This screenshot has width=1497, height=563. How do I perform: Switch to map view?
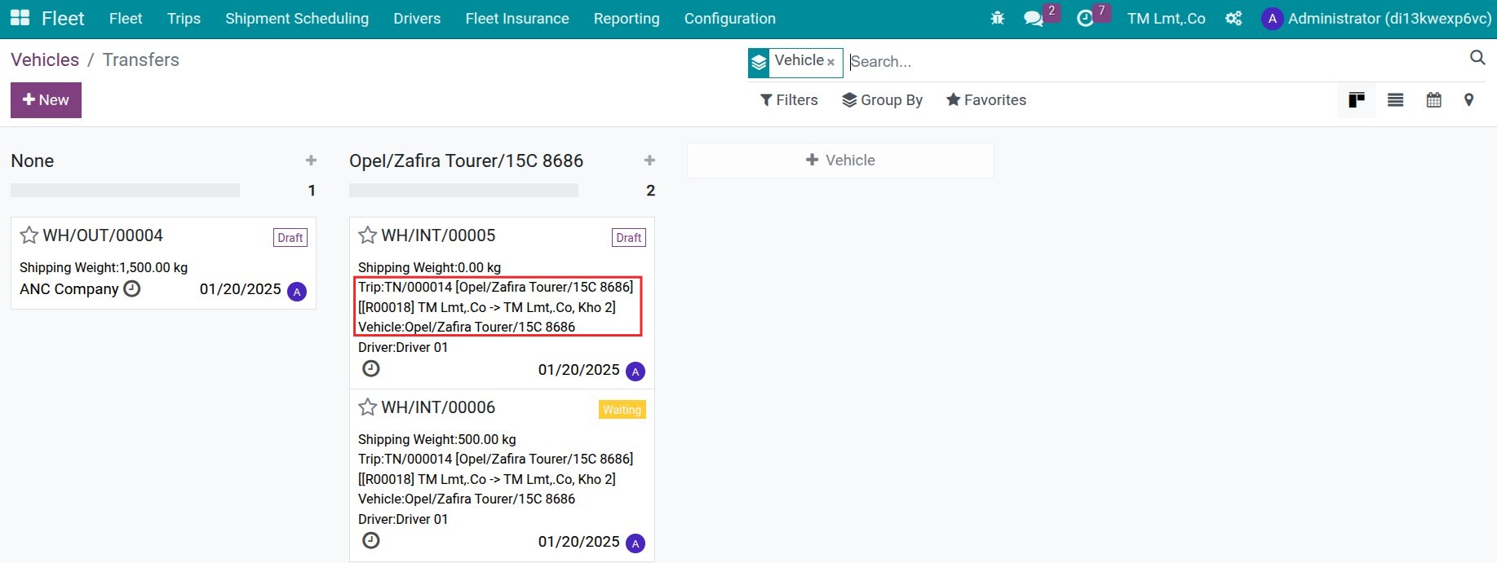pyautogui.click(x=1468, y=100)
